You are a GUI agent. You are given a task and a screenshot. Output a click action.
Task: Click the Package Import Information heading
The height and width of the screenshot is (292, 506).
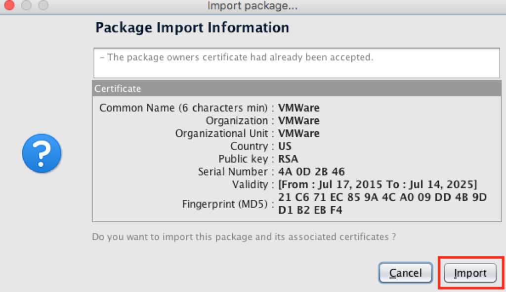click(192, 27)
